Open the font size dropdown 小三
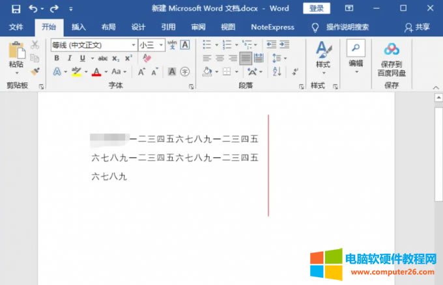 [x=160, y=45]
